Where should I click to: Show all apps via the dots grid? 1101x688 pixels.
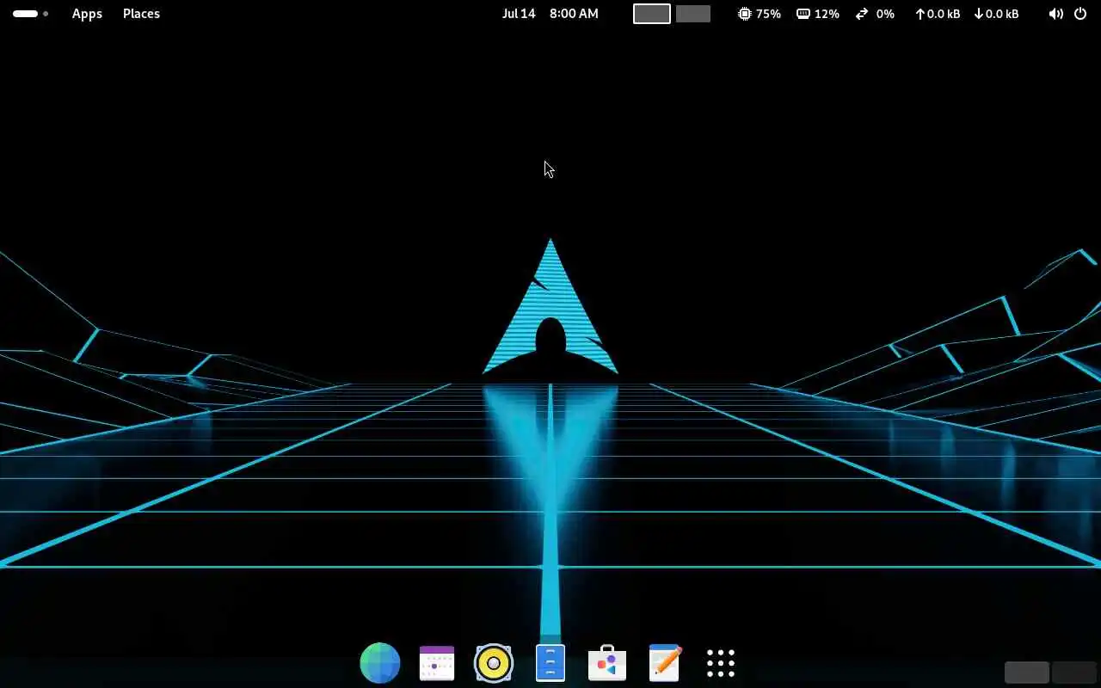721,663
